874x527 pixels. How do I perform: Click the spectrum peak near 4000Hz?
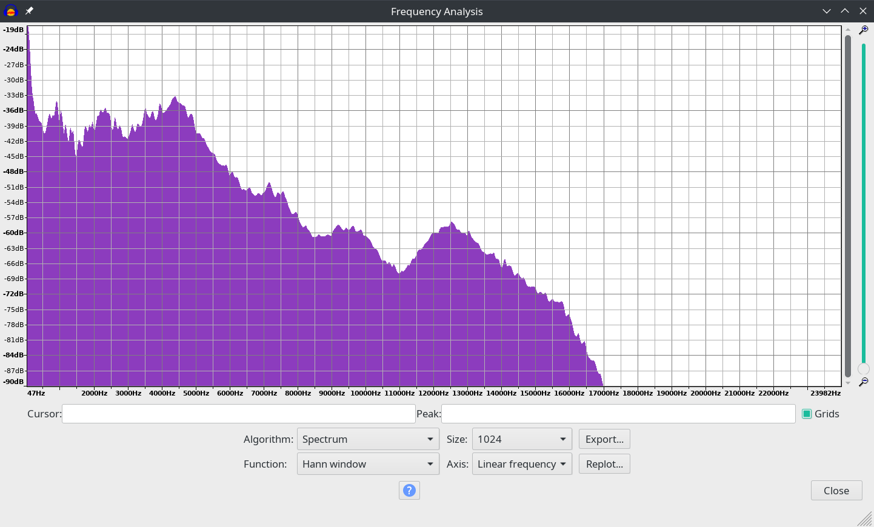point(175,98)
